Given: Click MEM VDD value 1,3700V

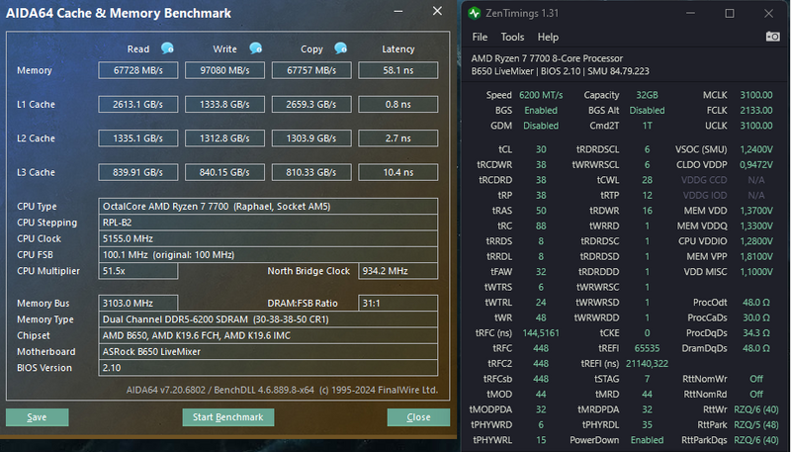Looking at the screenshot, I should pos(756,211).
